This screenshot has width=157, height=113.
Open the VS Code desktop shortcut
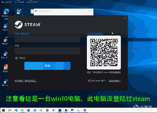click(5, 25)
